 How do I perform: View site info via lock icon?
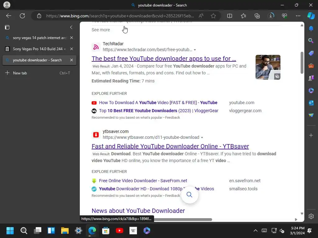(39, 16)
